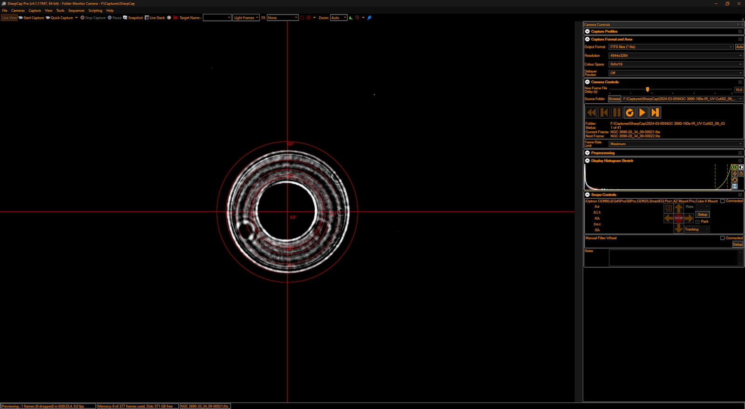Viewport: 745px width, 409px height.
Task: Click the red reticule overlay icon
Action: click(308, 18)
